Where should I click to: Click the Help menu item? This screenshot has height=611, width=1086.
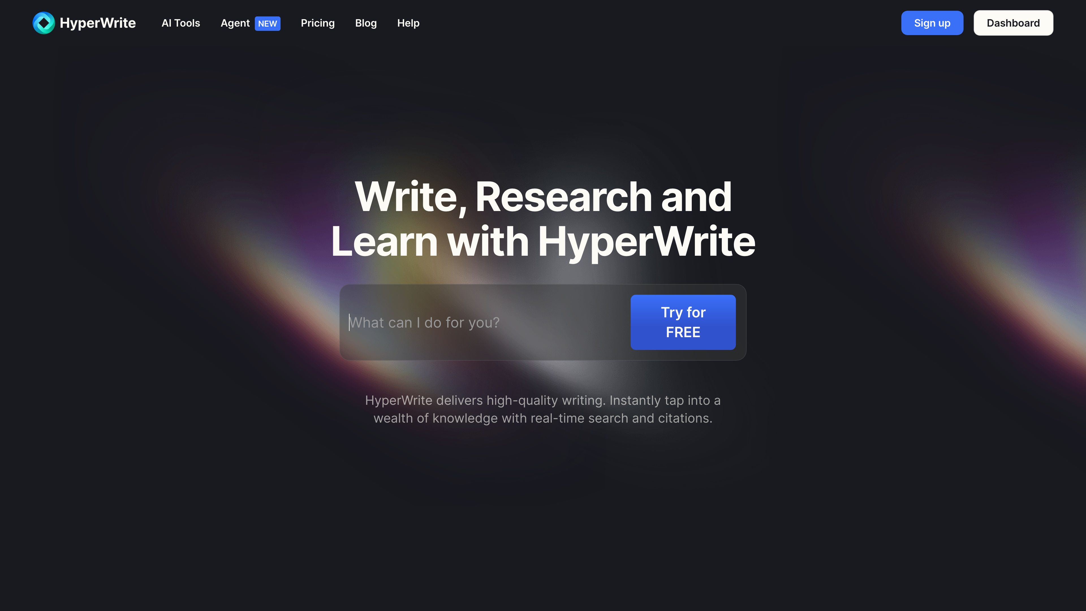409,22
